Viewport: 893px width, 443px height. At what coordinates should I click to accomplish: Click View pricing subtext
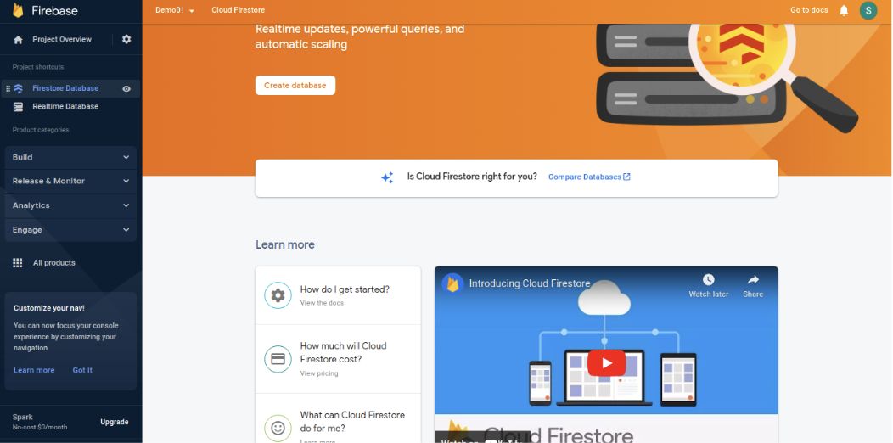[319, 373]
